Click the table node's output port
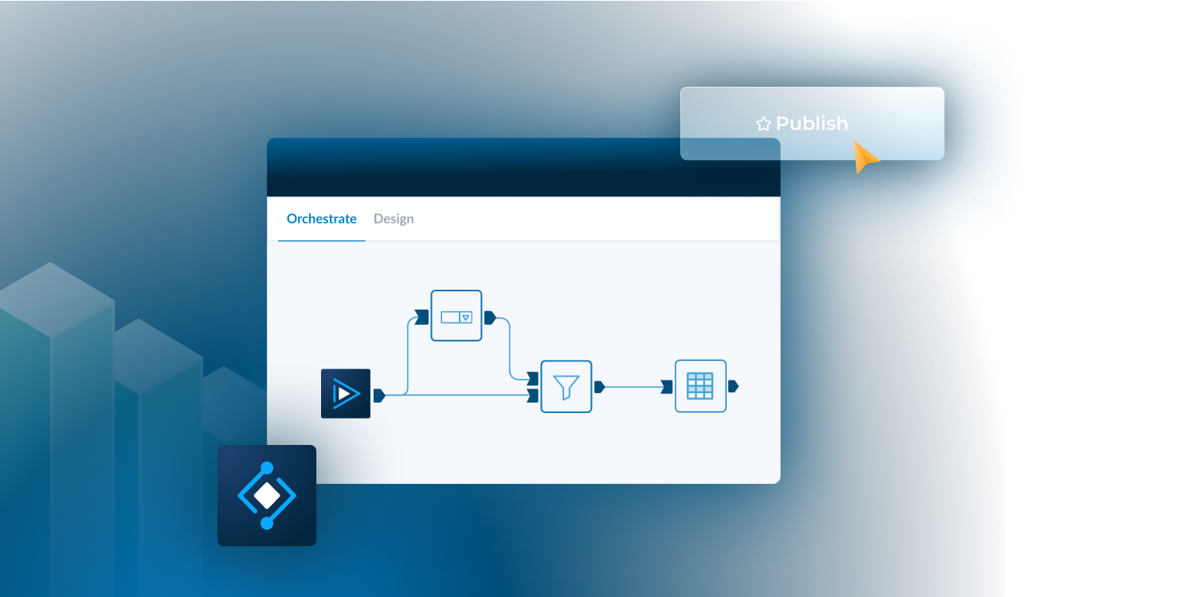1195x597 pixels. pyautogui.click(x=733, y=386)
